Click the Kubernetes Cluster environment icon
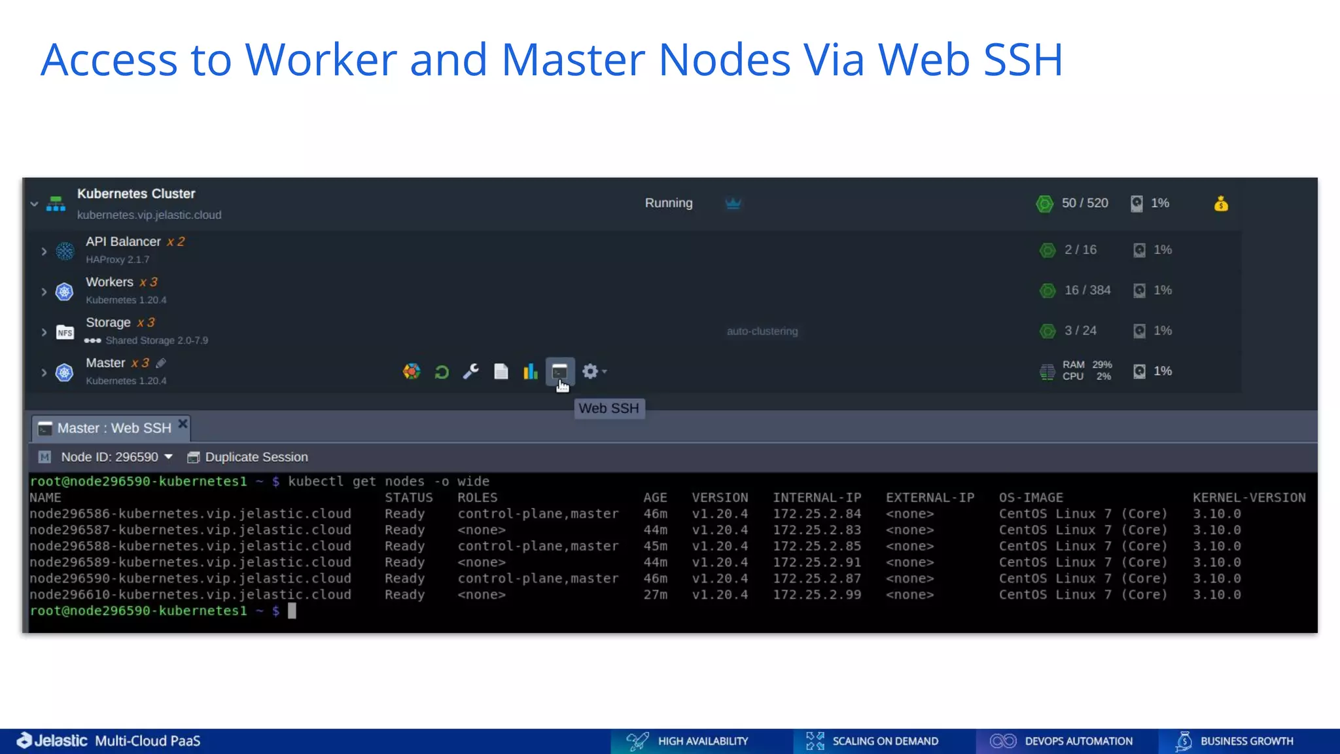This screenshot has height=754, width=1340. tap(56, 204)
